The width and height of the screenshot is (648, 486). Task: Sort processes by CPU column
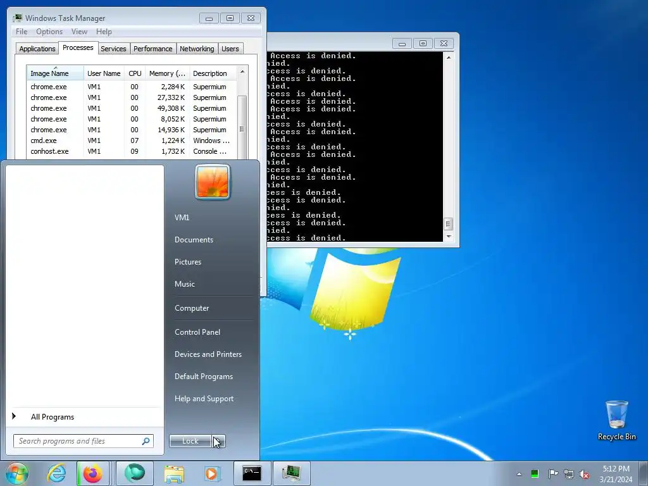[x=135, y=73]
